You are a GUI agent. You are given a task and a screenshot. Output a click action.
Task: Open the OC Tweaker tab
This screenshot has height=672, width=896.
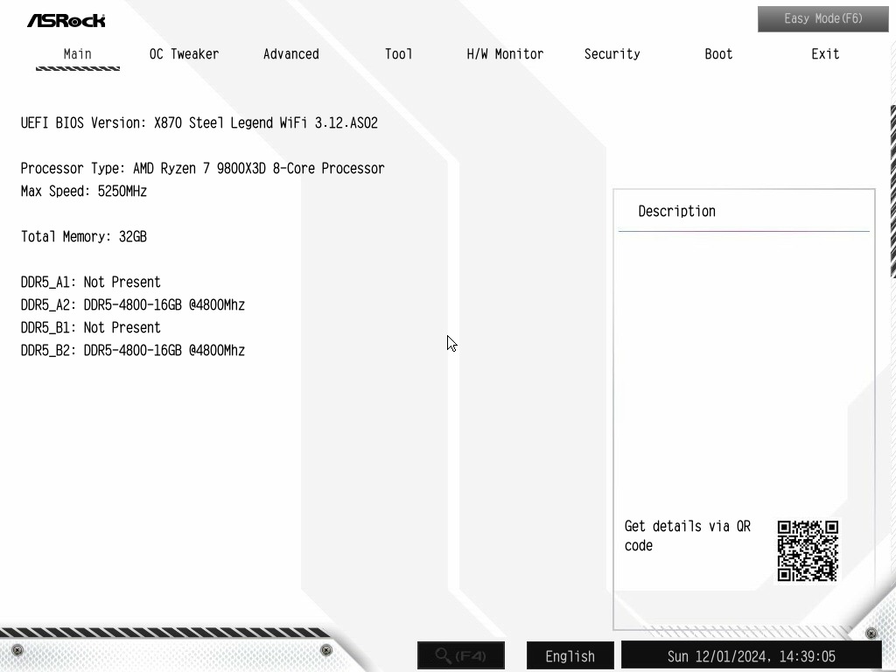pos(184,54)
